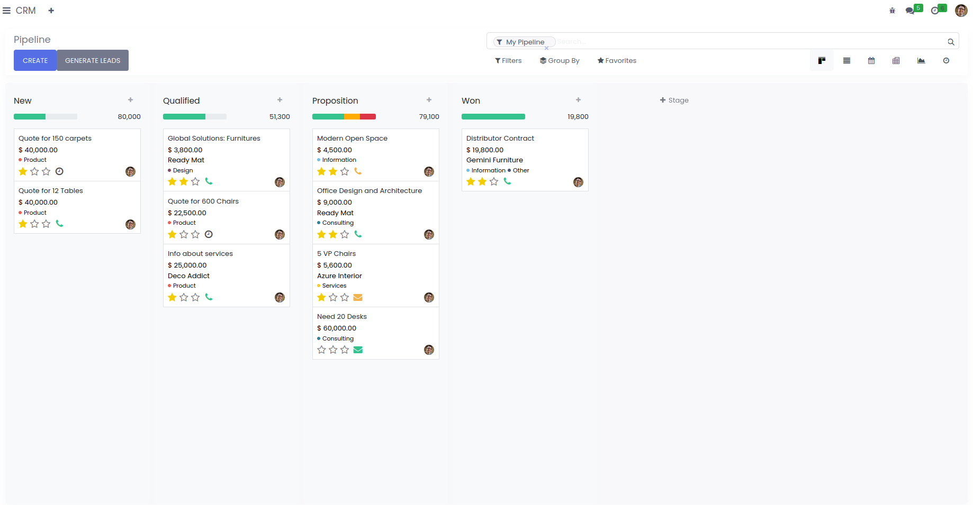Switch to the activity view
This screenshot has width=973, height=505.
click(x=946, y=61)
